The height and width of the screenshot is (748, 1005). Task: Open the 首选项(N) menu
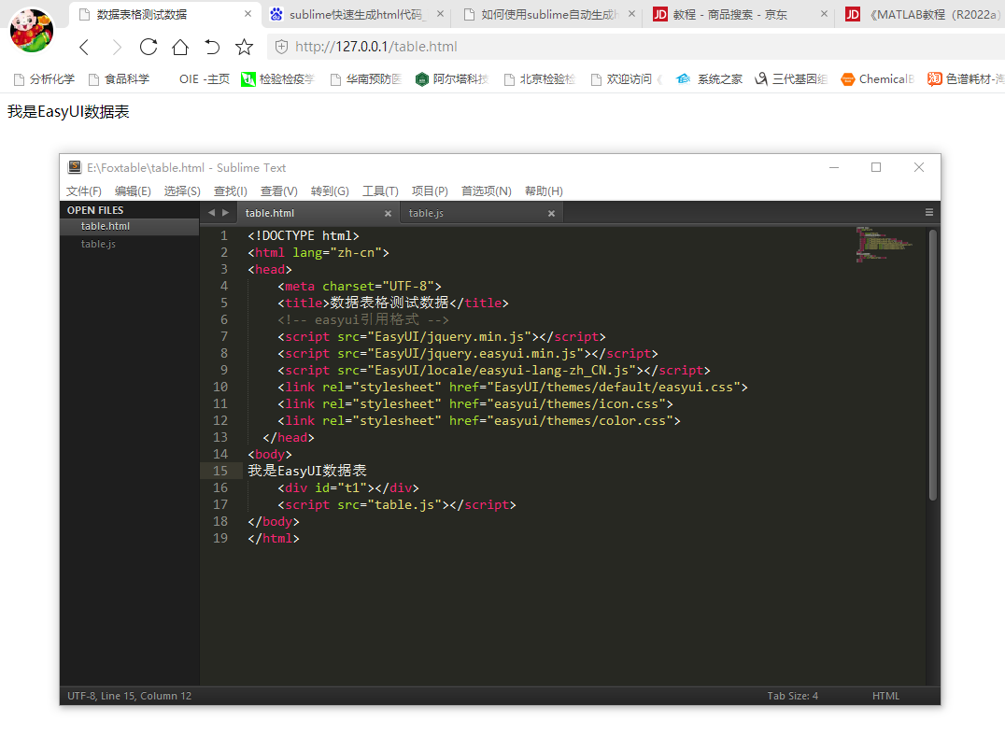pyautogui.click(x=486, y=191)
